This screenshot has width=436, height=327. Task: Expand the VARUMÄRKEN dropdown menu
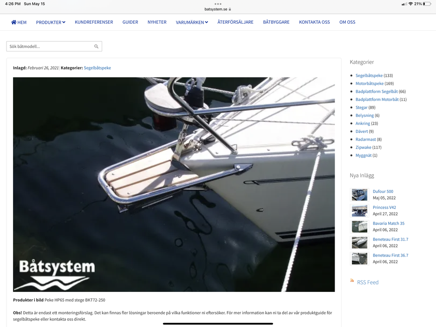[x=192, y=22]
